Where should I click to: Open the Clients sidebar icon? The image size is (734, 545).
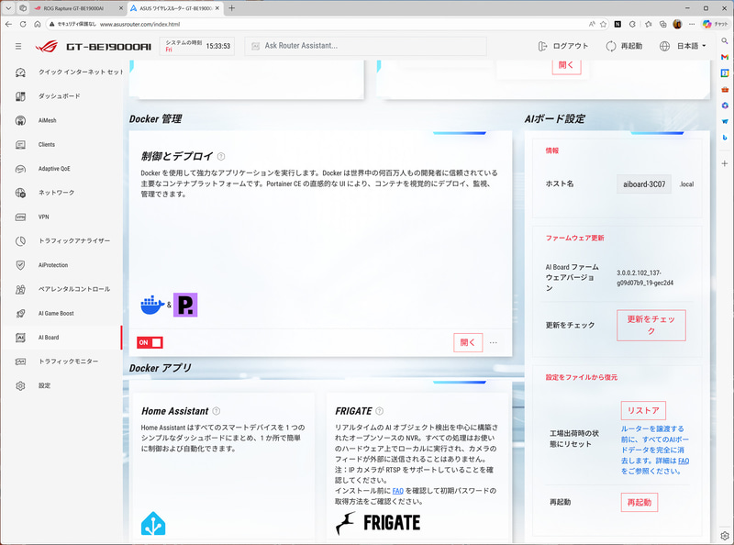[20, 145]
